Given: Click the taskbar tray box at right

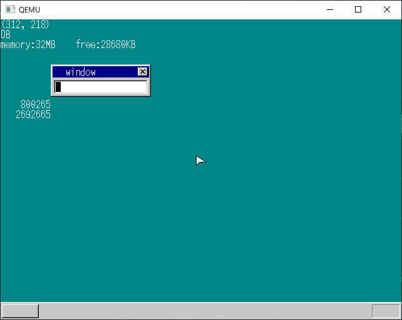Looking at the screenshot, I should coord(386,311).
